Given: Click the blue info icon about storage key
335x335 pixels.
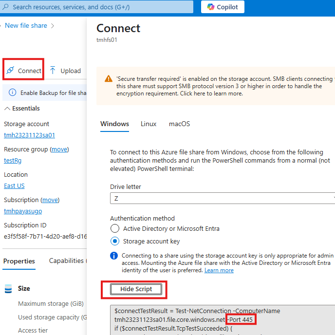Looking at the screenshot, I should point(114,256).
